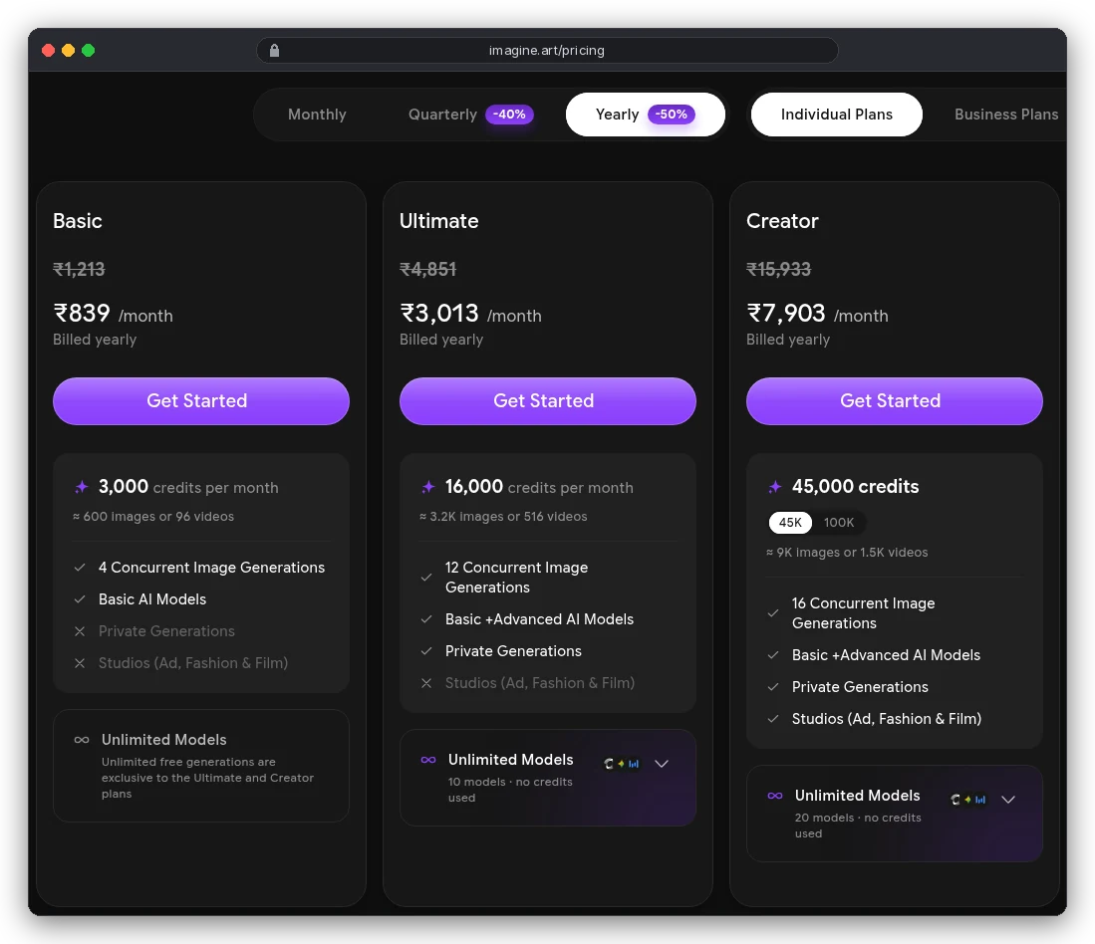The width and height of the screenshot is (1095, 944).
Task: Click the lock icon in address bar
Action: tap(274, 50)
